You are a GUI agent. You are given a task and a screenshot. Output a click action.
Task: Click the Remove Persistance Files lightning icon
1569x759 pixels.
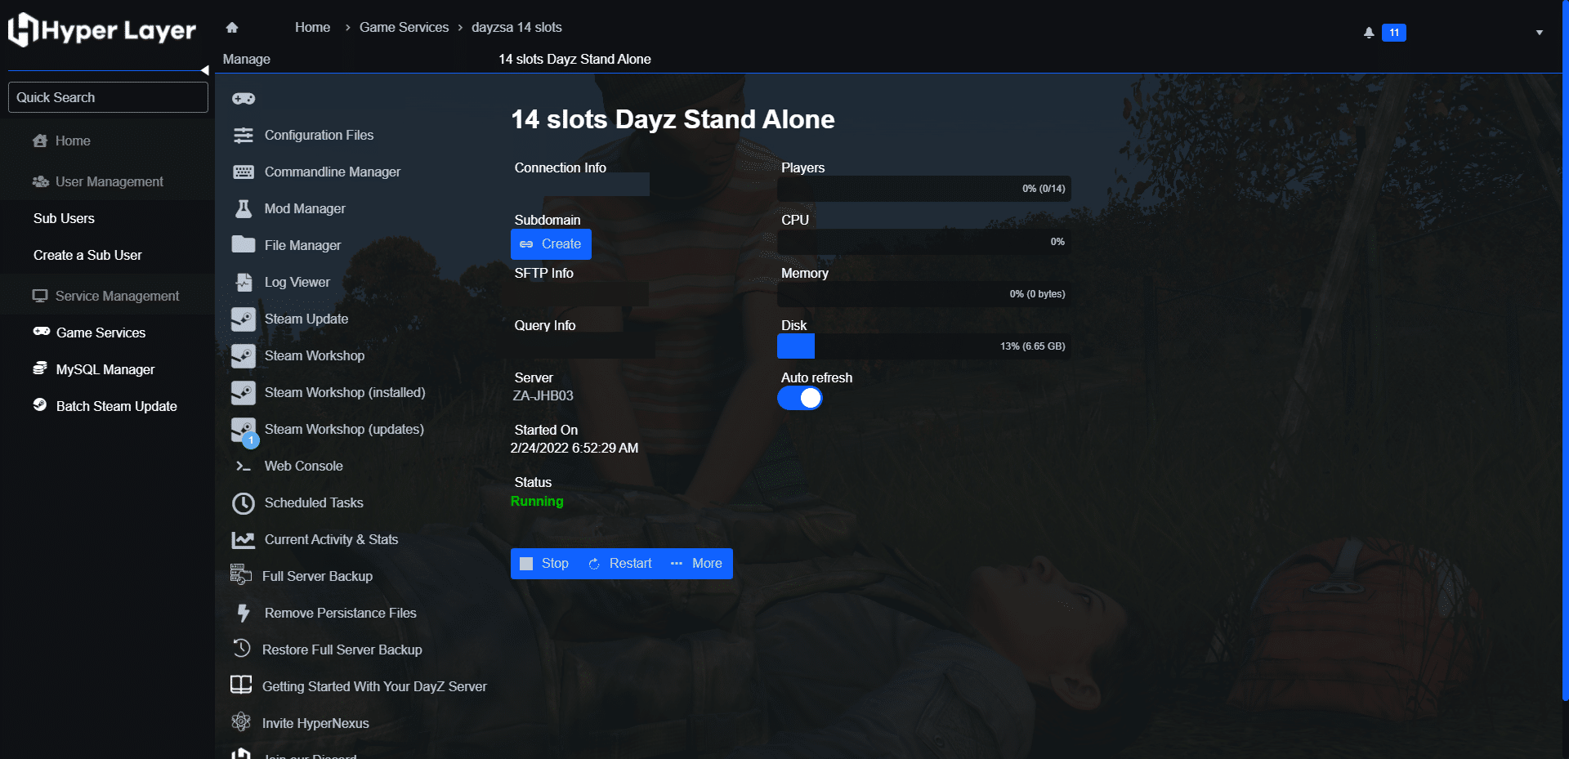(244, 614)
